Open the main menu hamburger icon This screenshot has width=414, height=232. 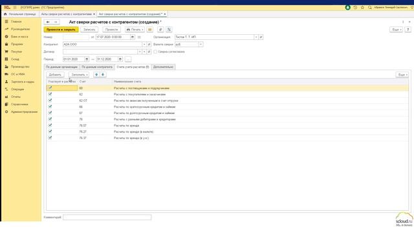click(x=15, y=7)
